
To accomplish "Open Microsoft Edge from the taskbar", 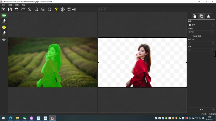I will pos(11,118).
